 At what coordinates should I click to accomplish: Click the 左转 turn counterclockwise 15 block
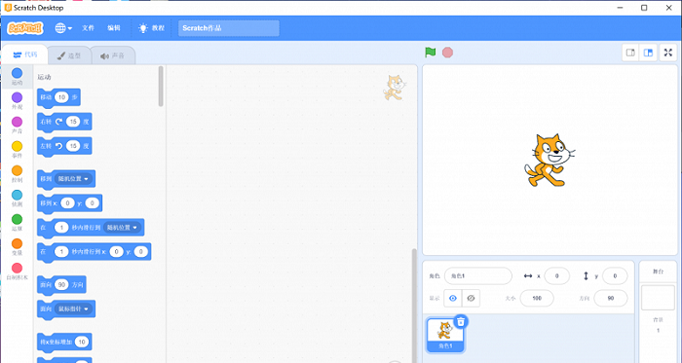[46, 146]
